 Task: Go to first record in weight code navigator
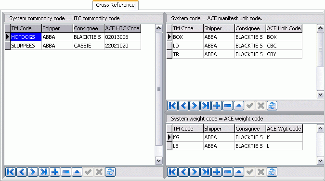point(172,172)
